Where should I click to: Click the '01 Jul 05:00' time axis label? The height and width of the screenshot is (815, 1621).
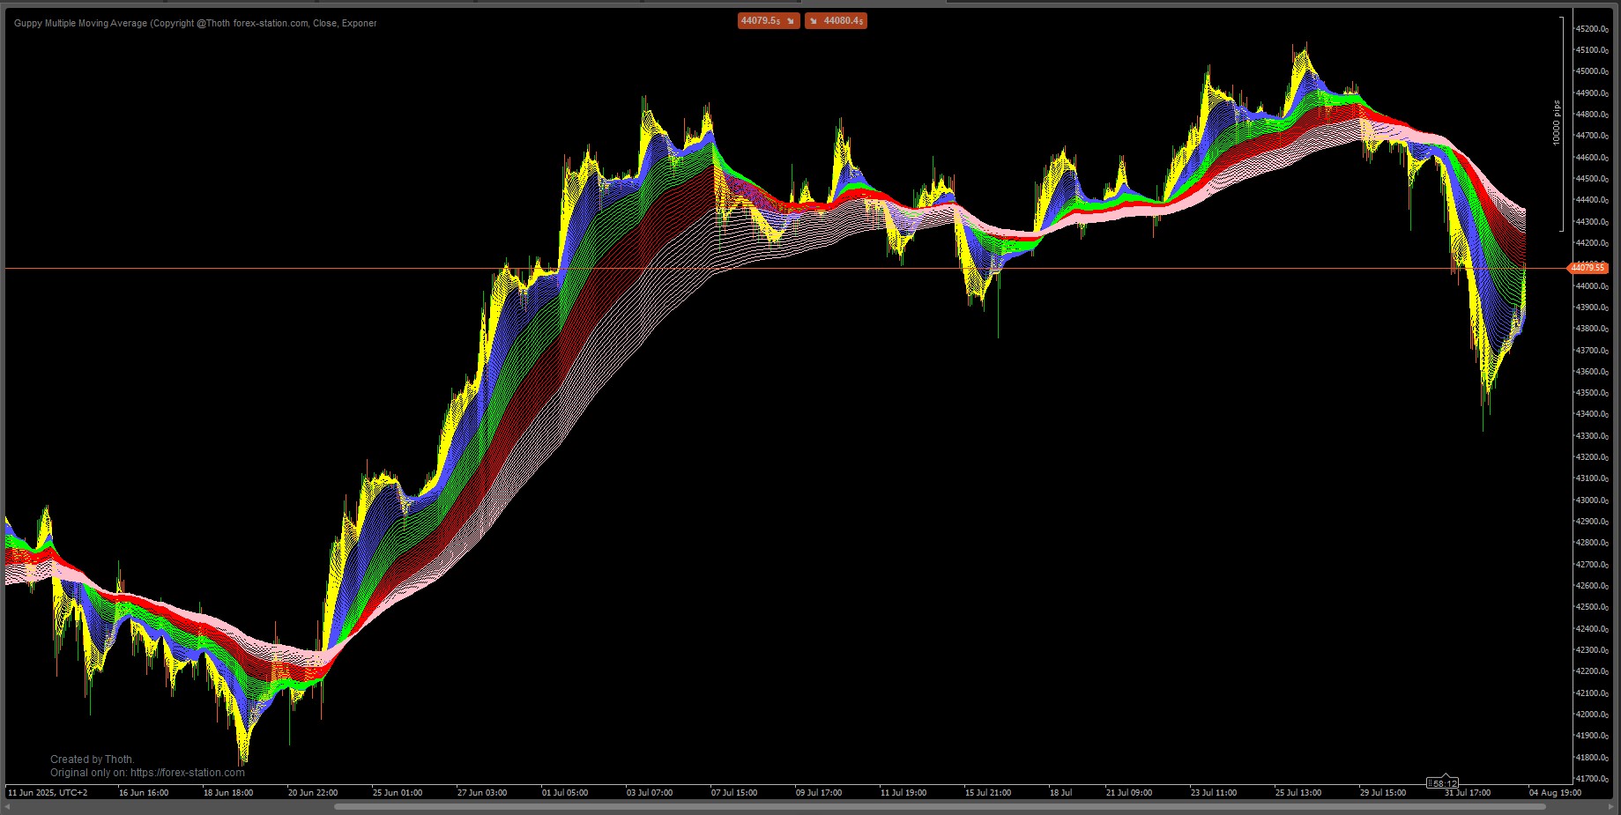click(565, 793)
